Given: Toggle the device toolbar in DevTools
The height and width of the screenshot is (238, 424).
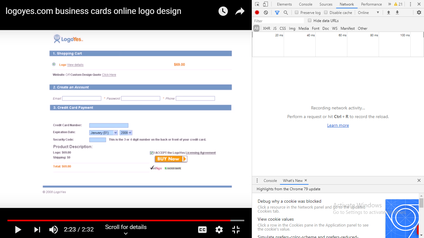Looking at the screenshot, I should pyautogui.click(x=265, y=4).
